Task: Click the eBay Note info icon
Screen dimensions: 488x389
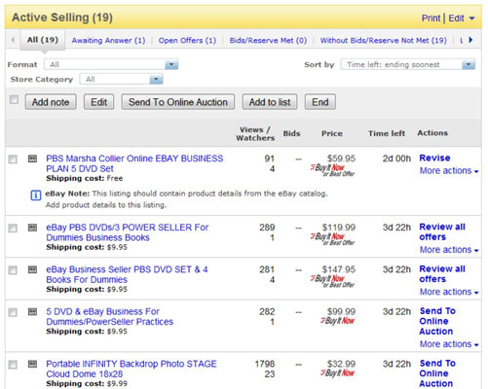Action: tap(36, 195)
